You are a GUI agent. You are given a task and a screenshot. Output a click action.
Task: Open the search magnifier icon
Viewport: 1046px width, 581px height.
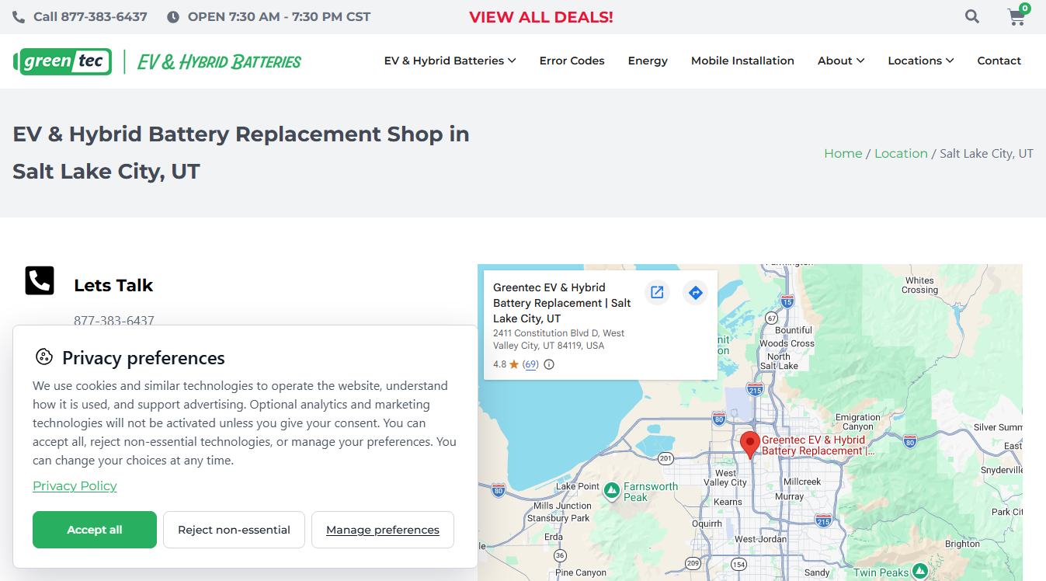coord(972,16)
